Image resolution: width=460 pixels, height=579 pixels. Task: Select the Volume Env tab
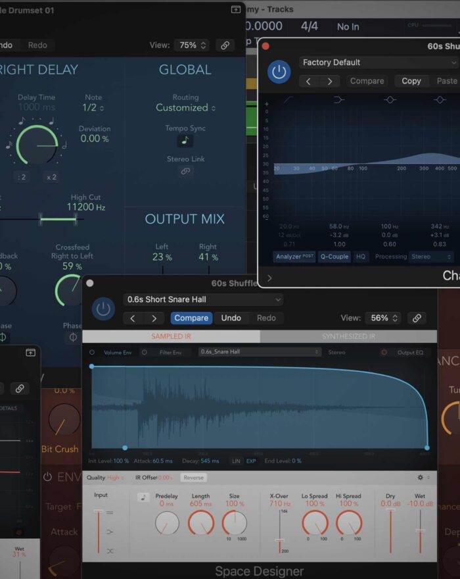(x=118, y=353)
